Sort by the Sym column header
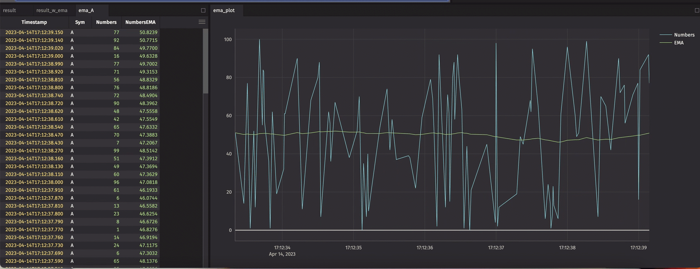Viewport: 700px width, 269px height. (x=80, y=22)
